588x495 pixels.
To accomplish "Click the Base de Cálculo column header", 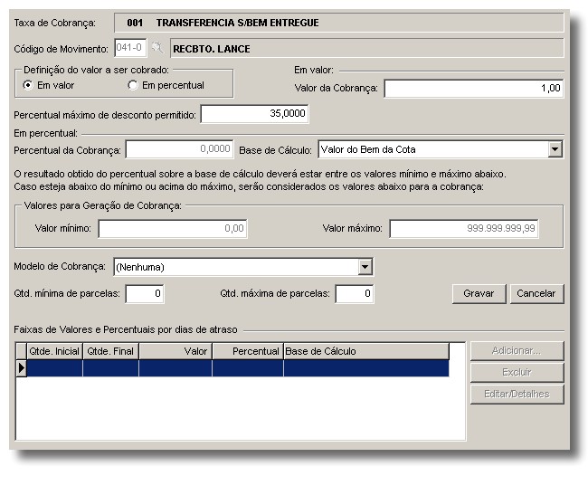I will pyautogui.click(x=366, y=351).
